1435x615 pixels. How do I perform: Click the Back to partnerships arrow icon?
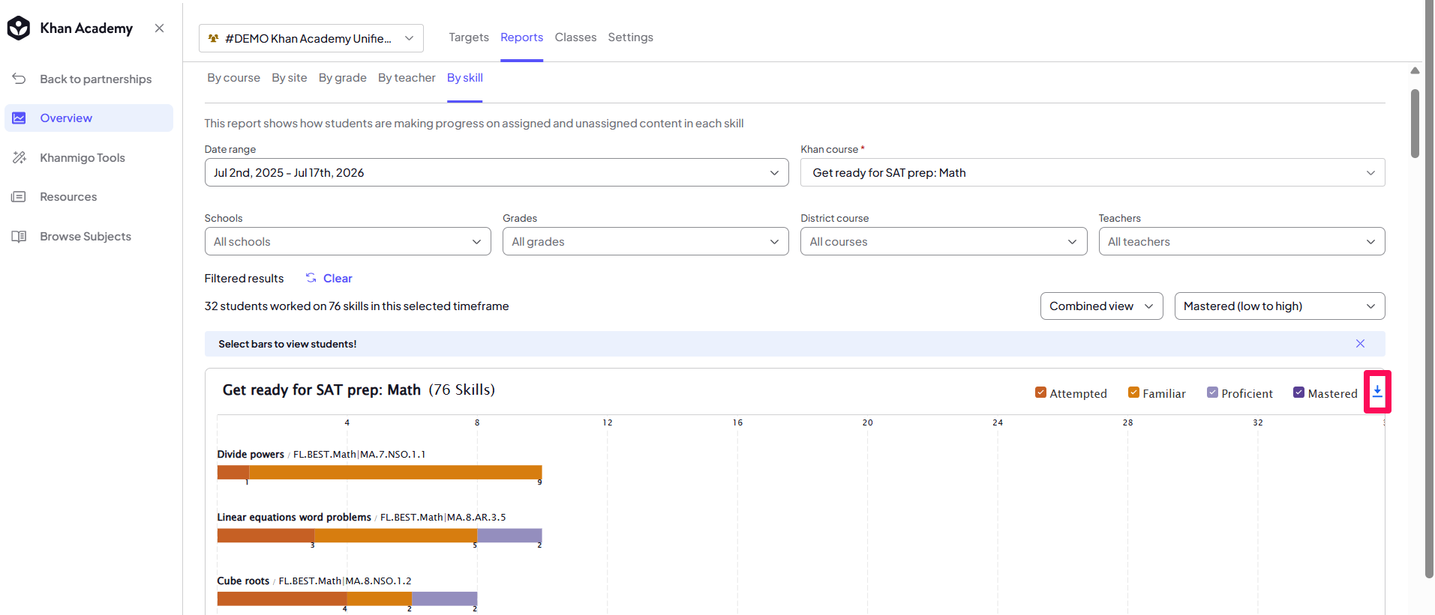pos(20,79)
